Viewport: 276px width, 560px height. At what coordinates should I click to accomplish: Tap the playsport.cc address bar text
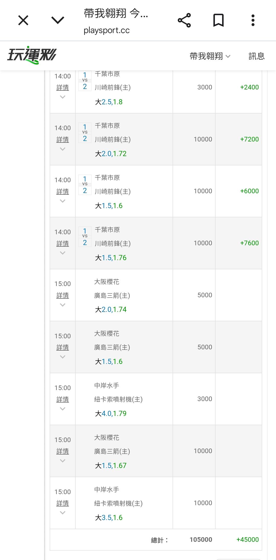[107, 30]
